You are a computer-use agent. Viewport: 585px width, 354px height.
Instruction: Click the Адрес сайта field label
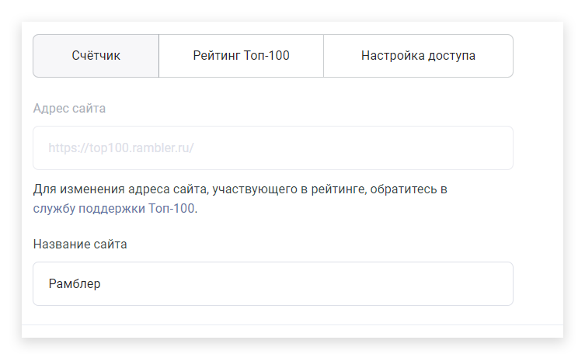point(69,109)
